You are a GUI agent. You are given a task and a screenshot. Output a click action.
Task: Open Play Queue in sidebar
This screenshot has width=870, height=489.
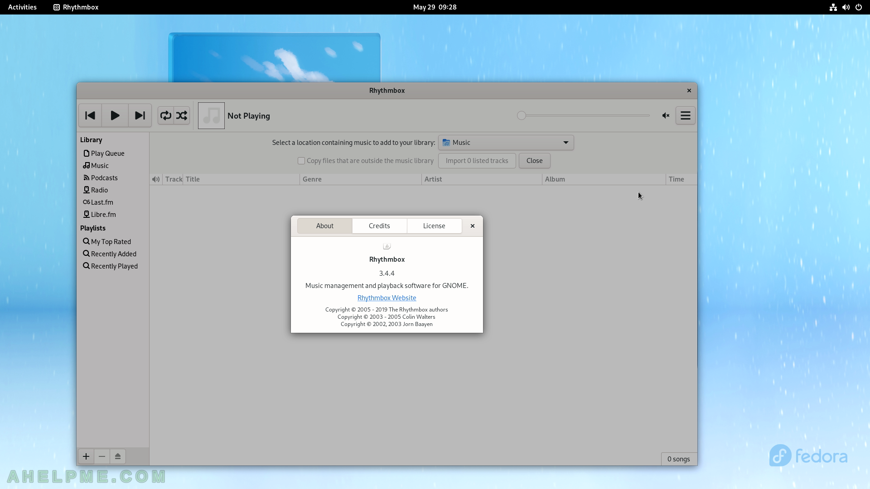coord(113,153)
